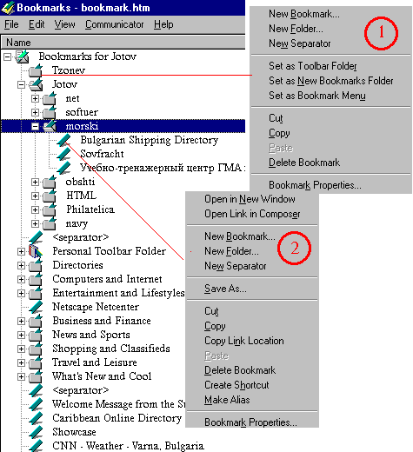Expand the Directories folder
This screenshot has height=452, width=413.
pyautogui.click(x=21, y=265)
